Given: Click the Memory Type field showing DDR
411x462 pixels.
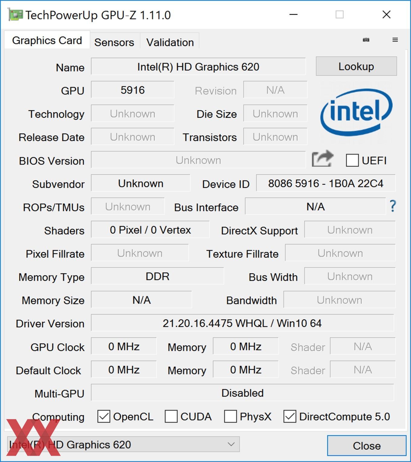Looking at the screenshot, I should coord(157,276).
